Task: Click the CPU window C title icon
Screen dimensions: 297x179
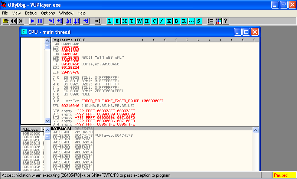Action: click(x=24, y=32)
